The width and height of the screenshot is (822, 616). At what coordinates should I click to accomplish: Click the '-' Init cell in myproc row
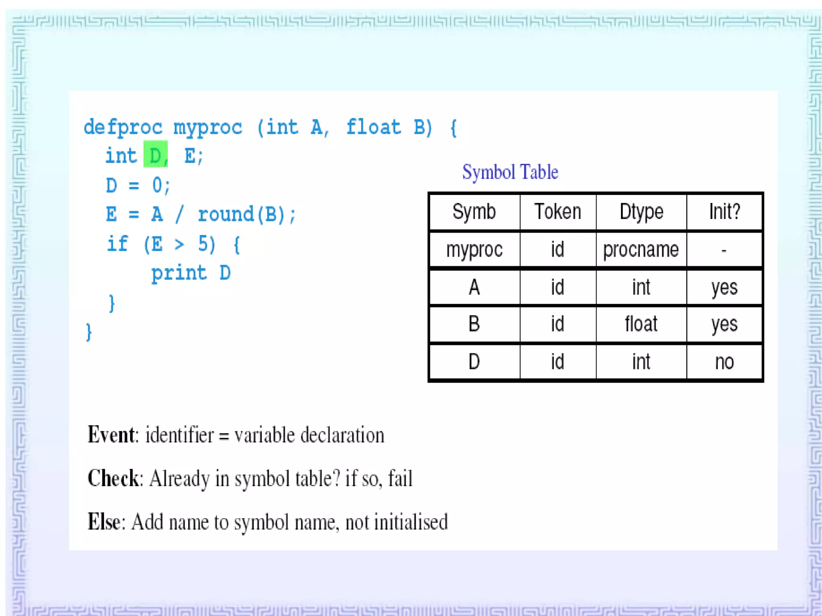(724, 249)
